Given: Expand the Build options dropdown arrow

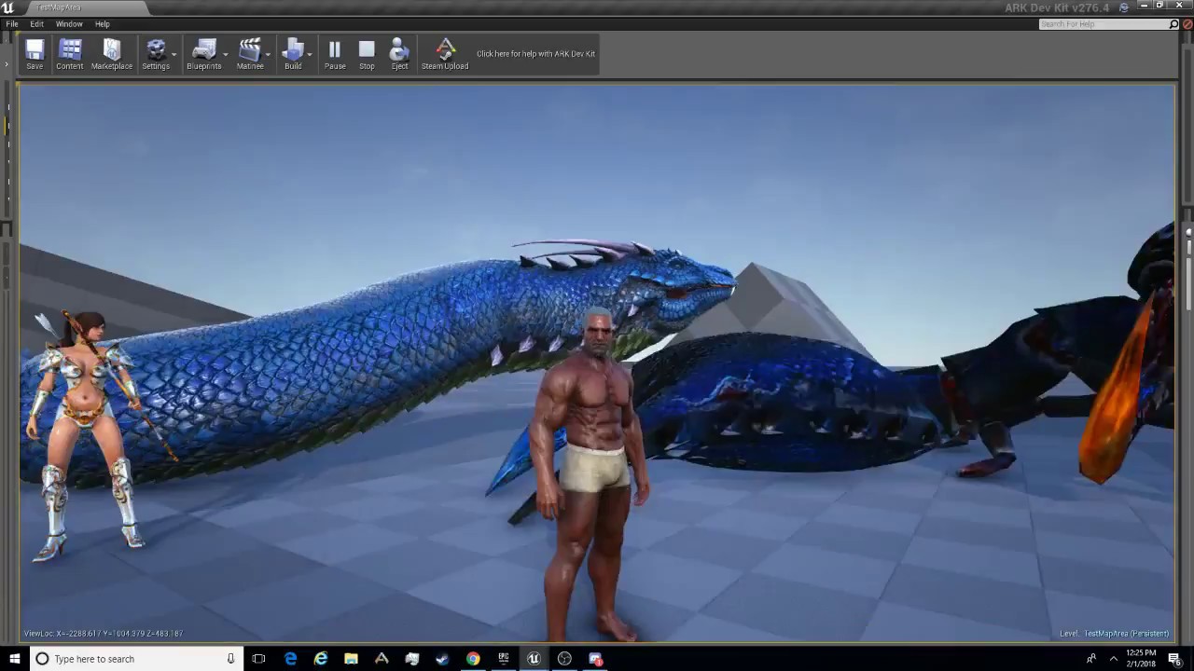Looking at the screenshot, I should click(308, 54).
